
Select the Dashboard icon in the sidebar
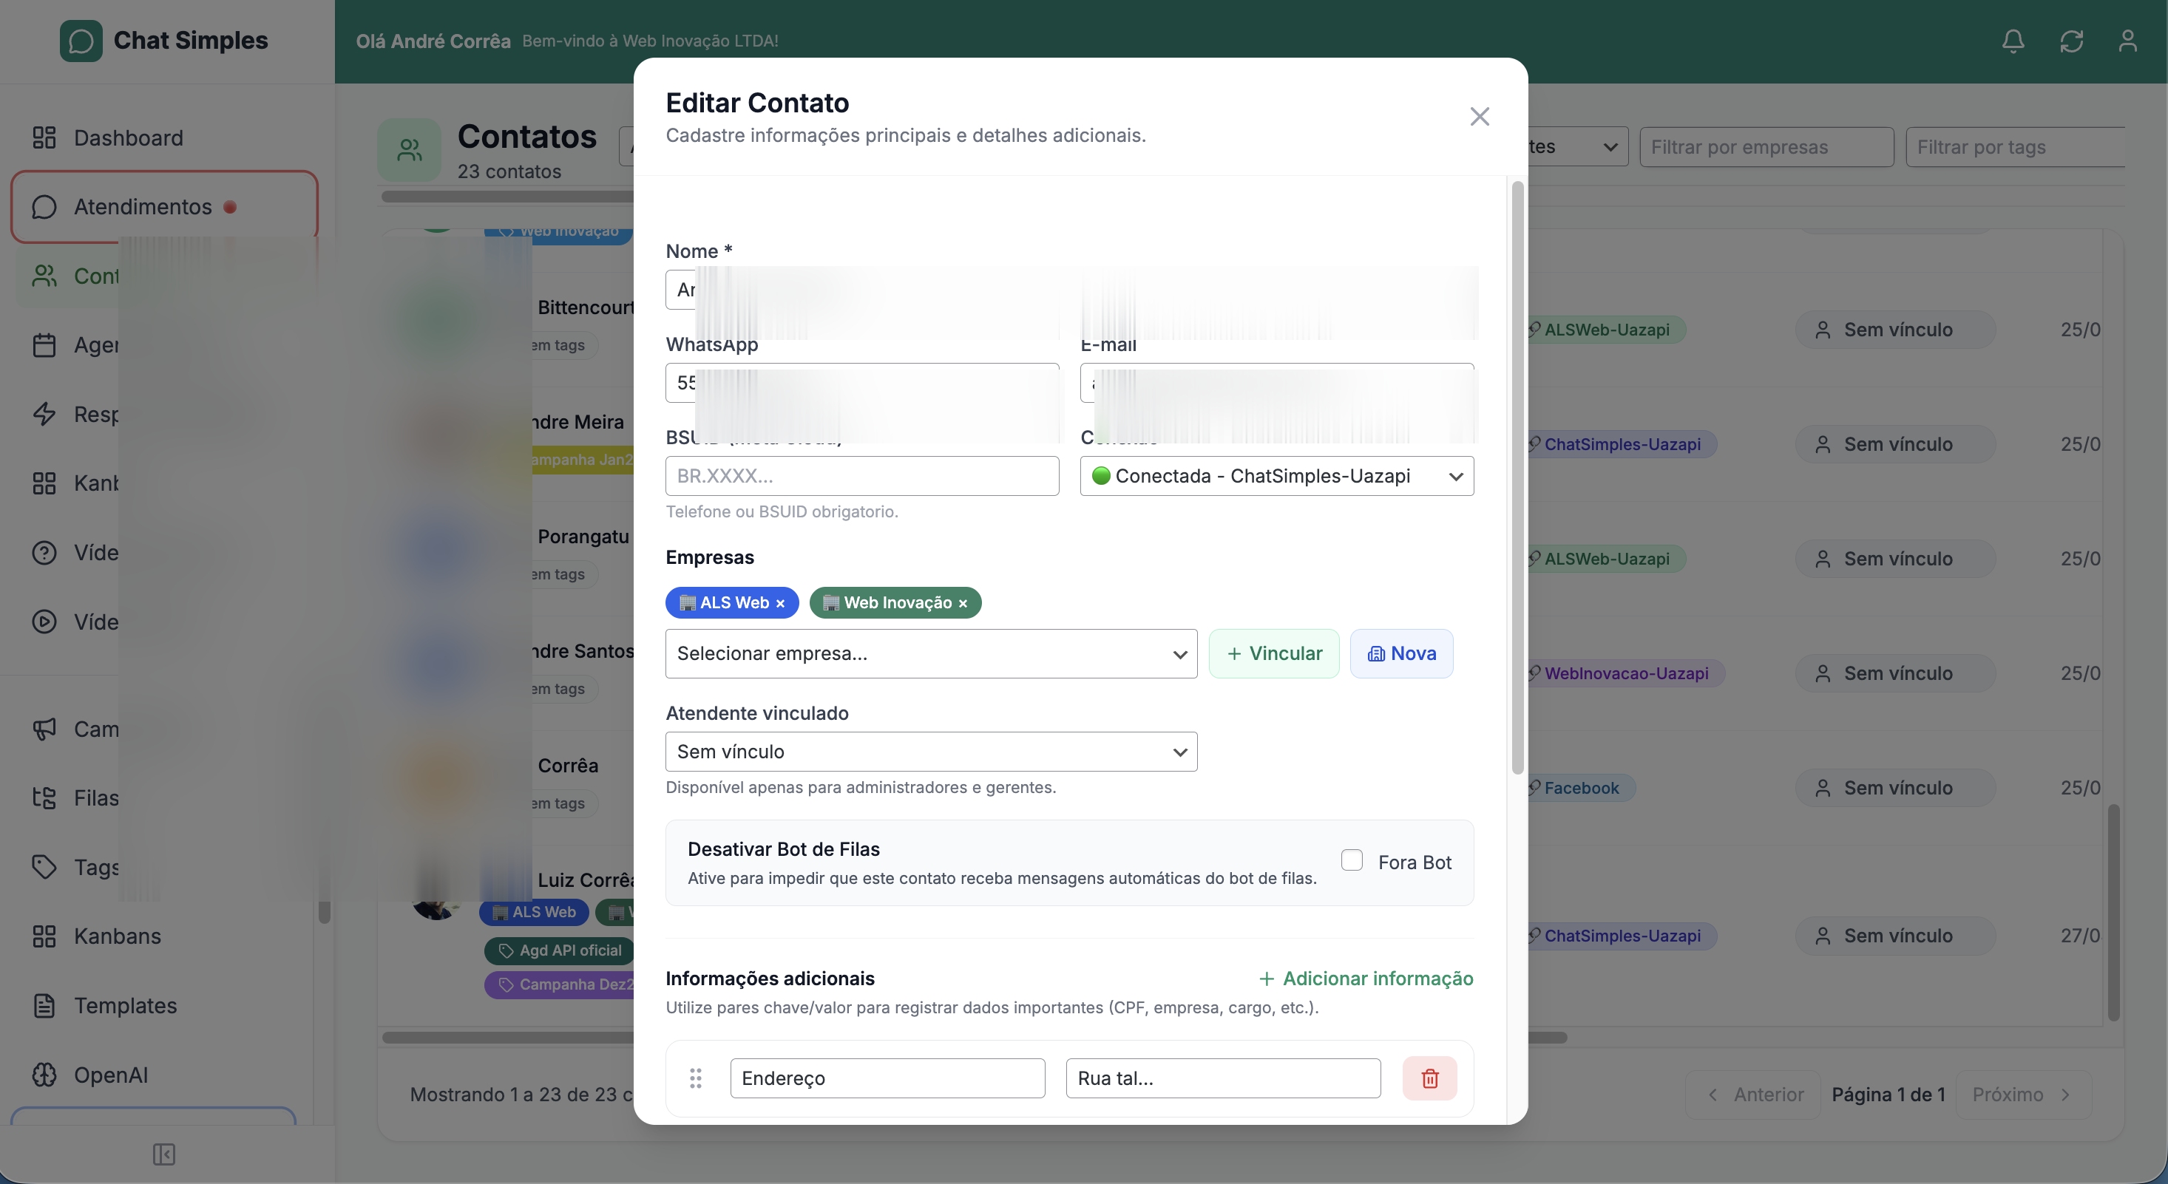coord(44,137)
